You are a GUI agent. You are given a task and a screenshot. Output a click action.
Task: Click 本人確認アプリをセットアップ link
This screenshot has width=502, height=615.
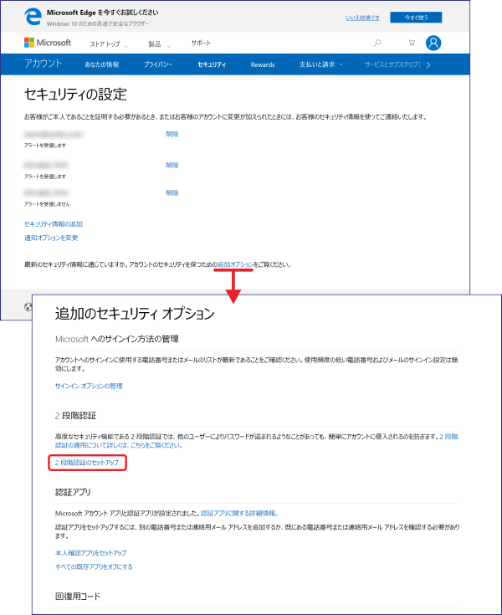click(90, 553)
